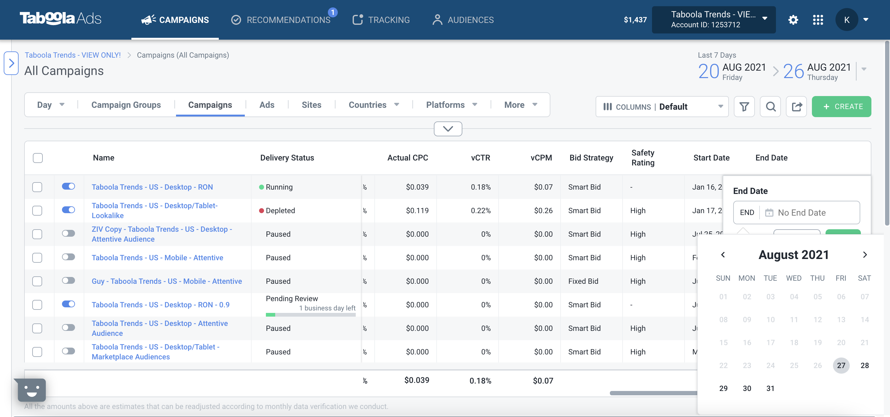This screenshot has height=417, width=890.
Task: Select all campaigns header checkbox
Action: [x=38, y=158]
